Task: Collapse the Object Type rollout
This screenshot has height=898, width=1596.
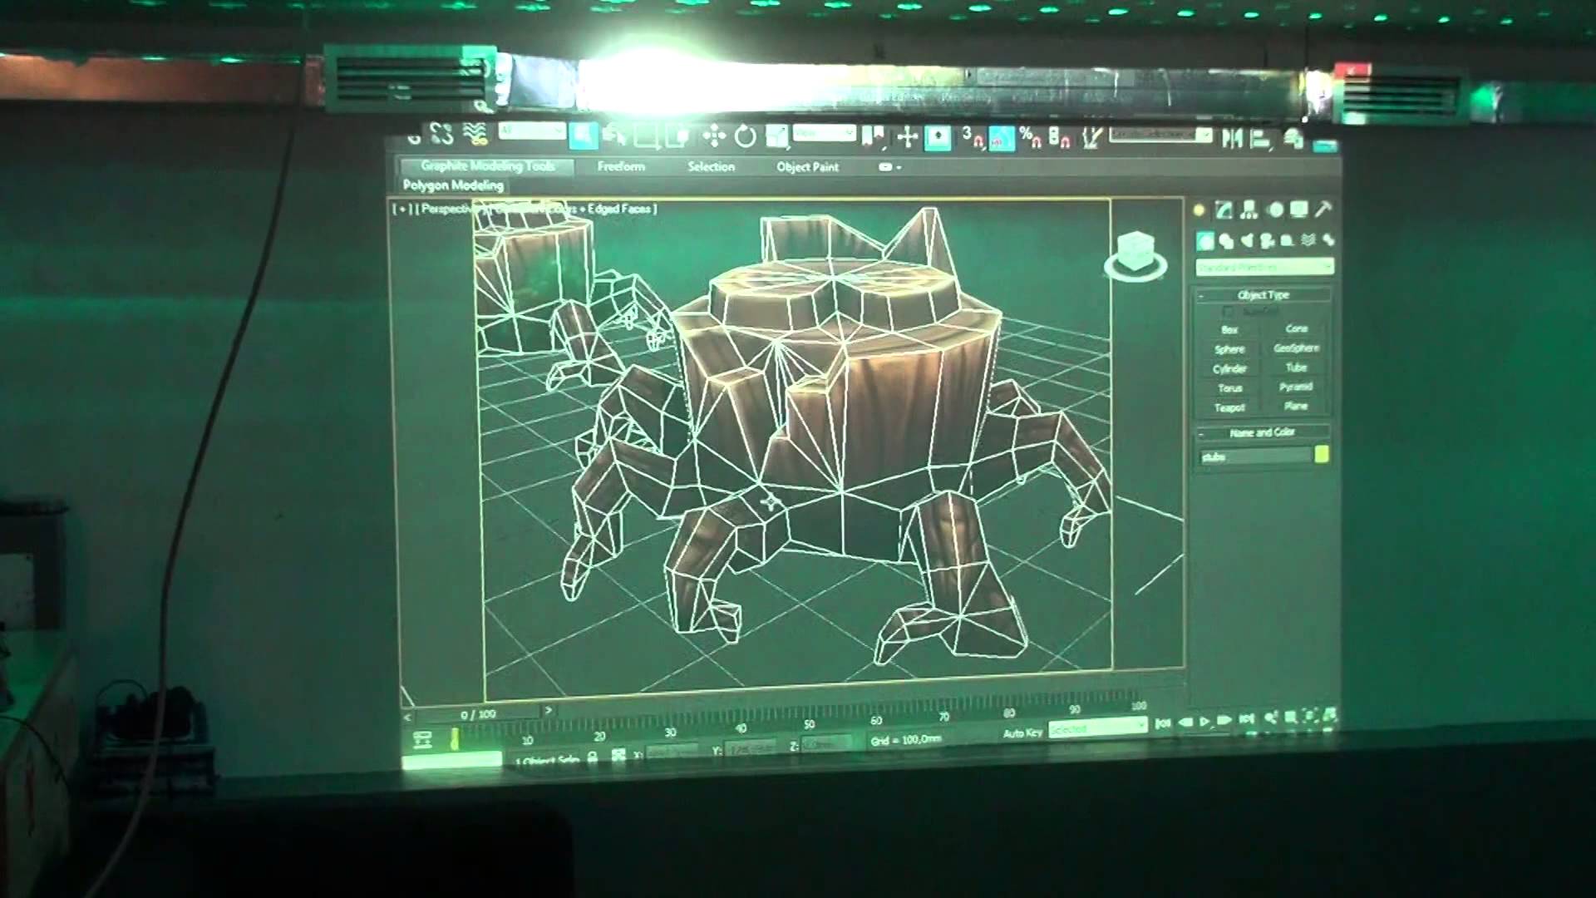Action: tap(1263, 295)
